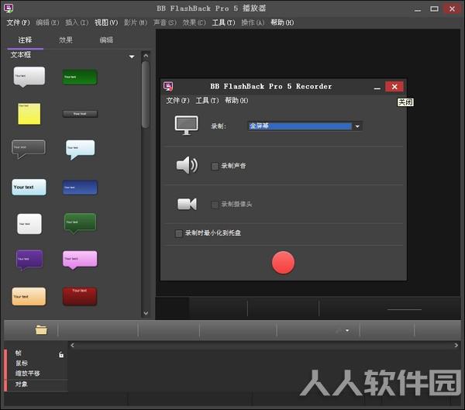This screenshot has height=410, width=465.
Task: Open the 操作(A) menu in the player
Action: 253,22
